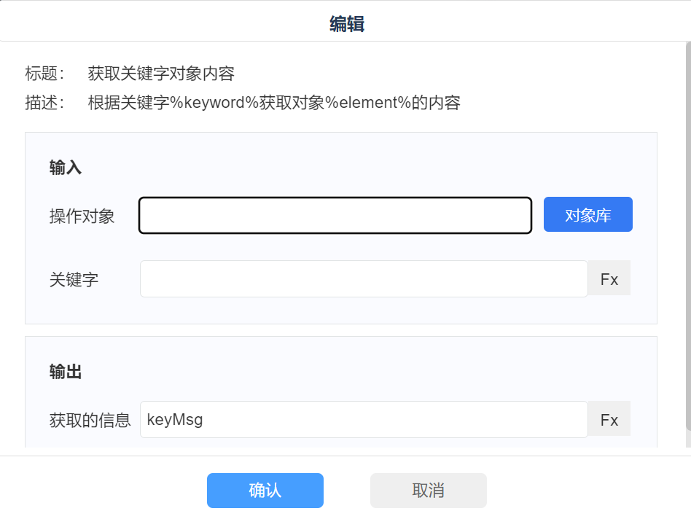Click the Fx button beside 关键字
The height and width of the screenshot is (519, 691).
609,279
